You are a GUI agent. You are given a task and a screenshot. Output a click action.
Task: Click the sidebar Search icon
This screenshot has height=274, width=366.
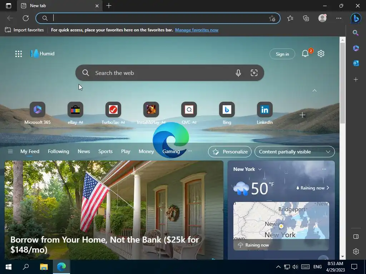click(x=356, y=33)
